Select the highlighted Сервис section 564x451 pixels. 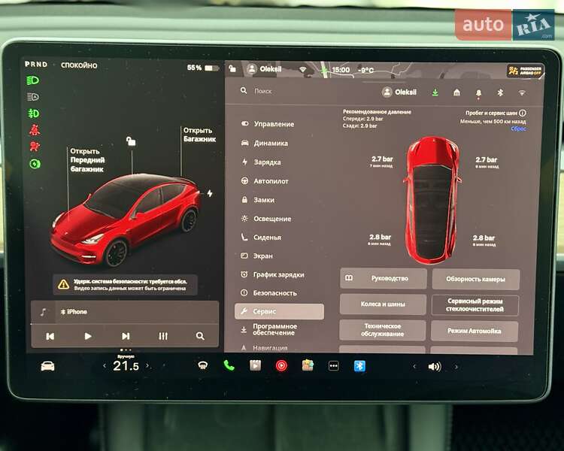pyautogui.click(x=279, y=311)
